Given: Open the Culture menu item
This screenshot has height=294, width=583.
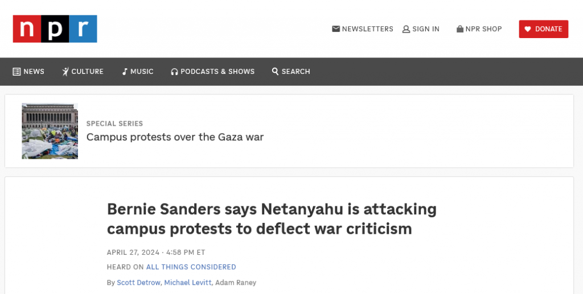Looking at the screenshot, I should tap(87, 72).
